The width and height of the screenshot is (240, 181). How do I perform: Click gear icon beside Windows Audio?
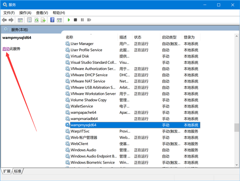point(68,150)
